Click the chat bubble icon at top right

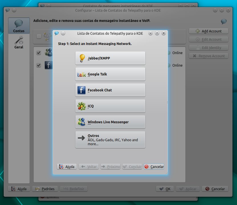point(224,21)
